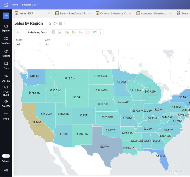Select the map chart type icon
Image resolution: width=190 pixels, height=177 pixels.
click(x=94, y=32)
